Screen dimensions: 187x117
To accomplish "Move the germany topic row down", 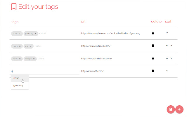I will (167, 33).
